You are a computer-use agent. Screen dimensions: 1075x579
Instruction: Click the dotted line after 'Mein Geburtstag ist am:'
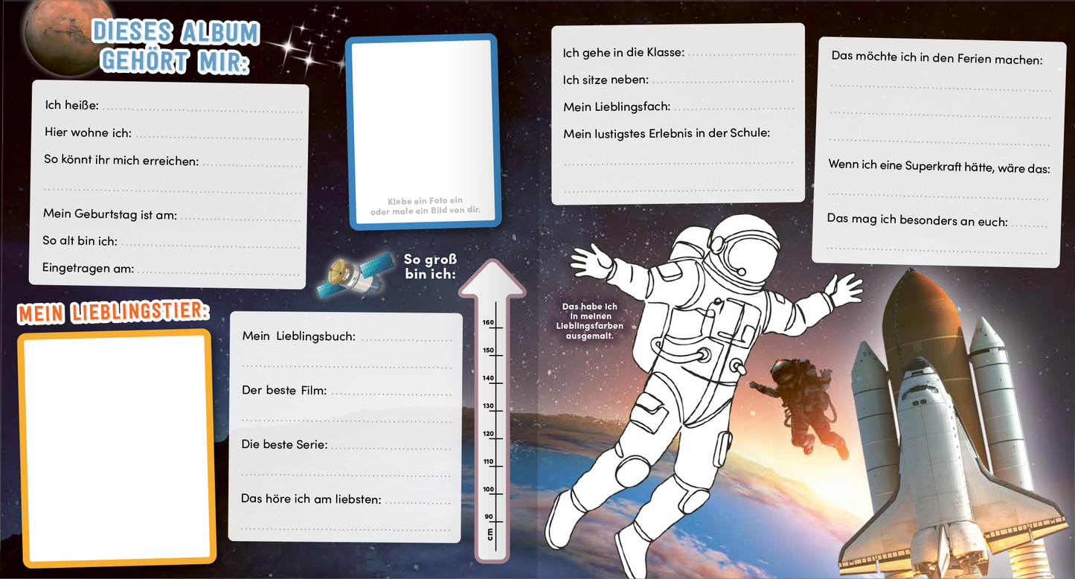pyautogui.click(x=241, y=220)
